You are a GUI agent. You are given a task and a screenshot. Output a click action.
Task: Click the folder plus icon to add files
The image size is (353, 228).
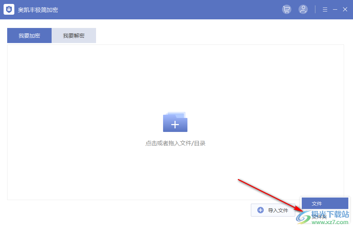click(x=175, y=122)
